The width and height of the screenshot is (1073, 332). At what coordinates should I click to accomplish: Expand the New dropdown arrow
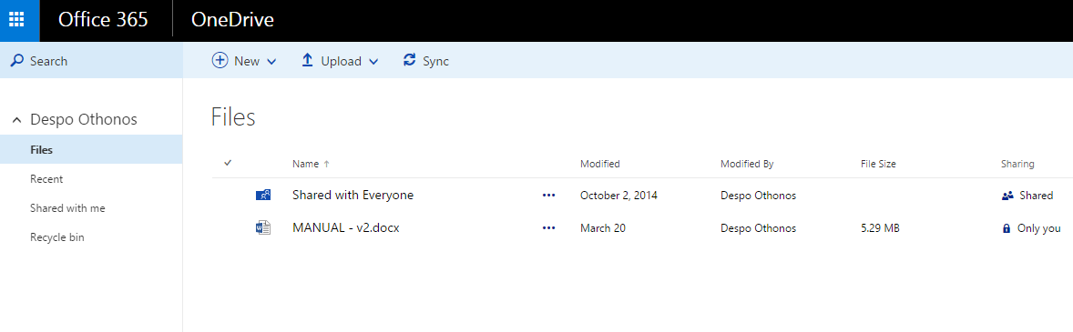pos(271,62)
